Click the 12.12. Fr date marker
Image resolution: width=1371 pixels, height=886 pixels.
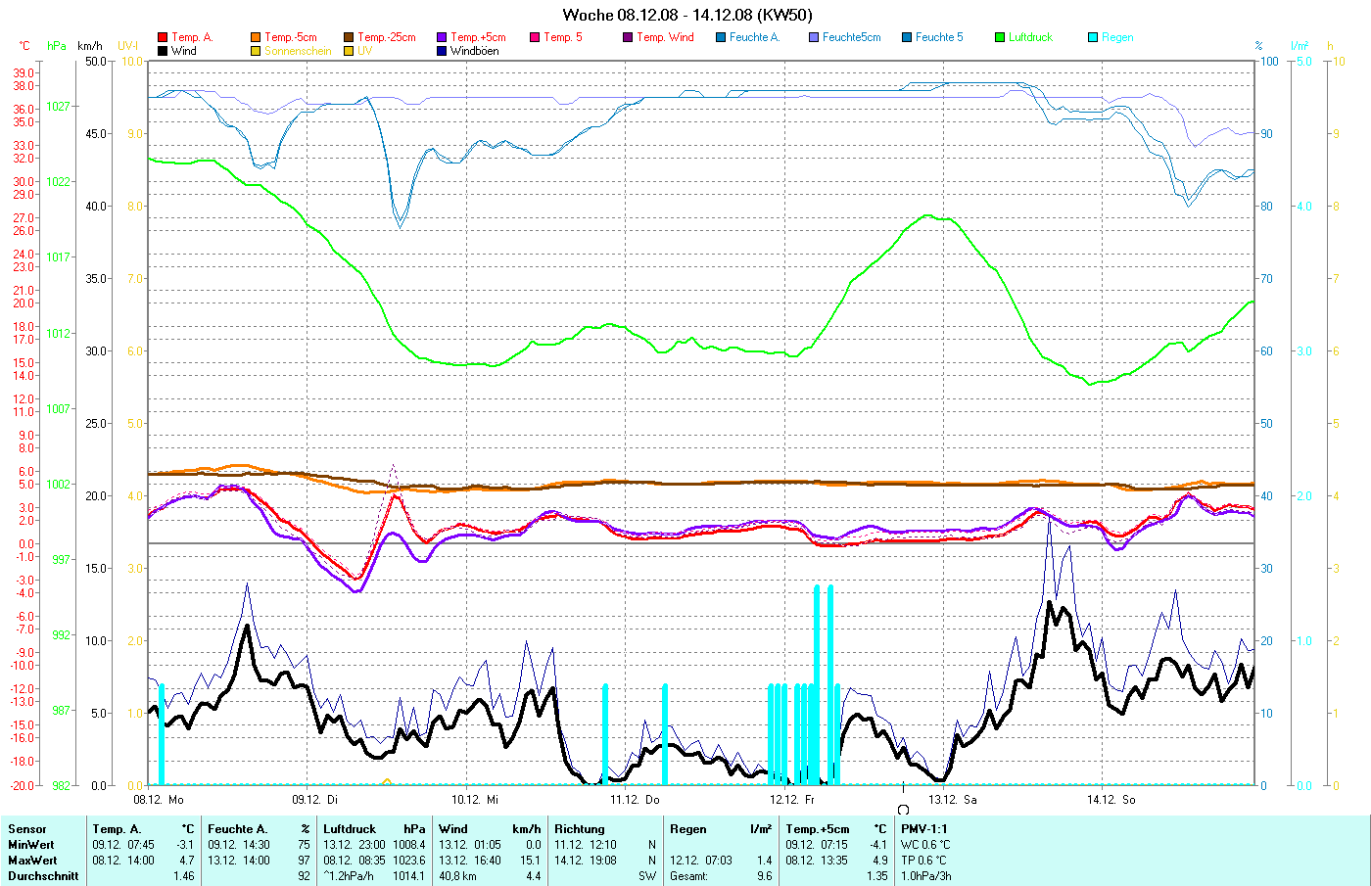(x=792, y=800)
